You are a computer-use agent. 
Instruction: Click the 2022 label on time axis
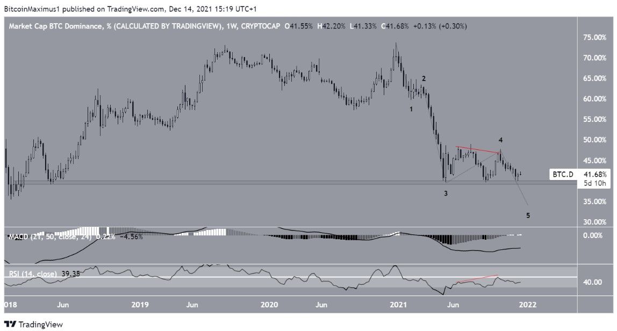click(528, 305)
